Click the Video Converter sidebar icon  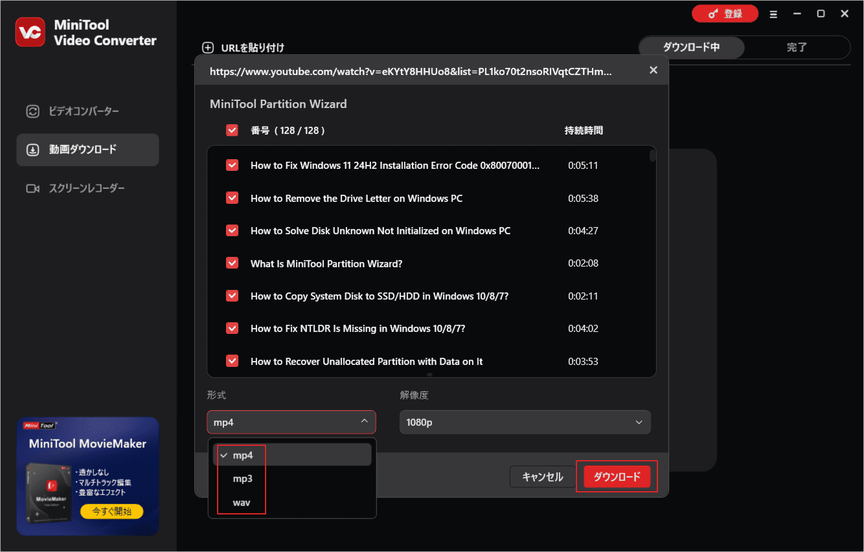[x=32, y=111]
